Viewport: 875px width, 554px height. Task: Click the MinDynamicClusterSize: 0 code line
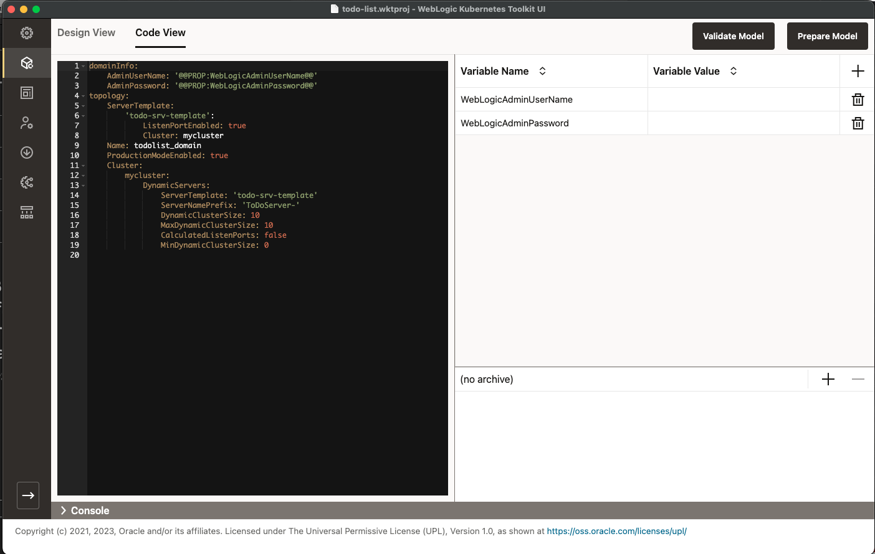click(x=215, y=245)
